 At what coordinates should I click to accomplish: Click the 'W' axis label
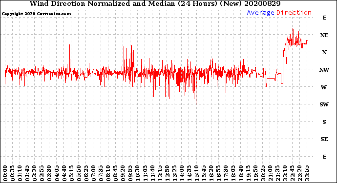click(x=324, y=87)
